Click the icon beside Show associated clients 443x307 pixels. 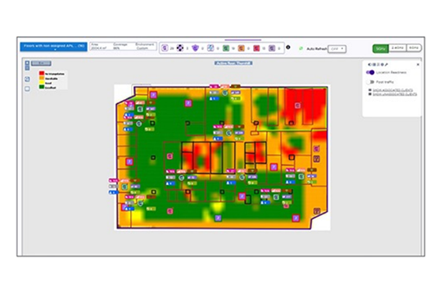(x=370, y=90)
